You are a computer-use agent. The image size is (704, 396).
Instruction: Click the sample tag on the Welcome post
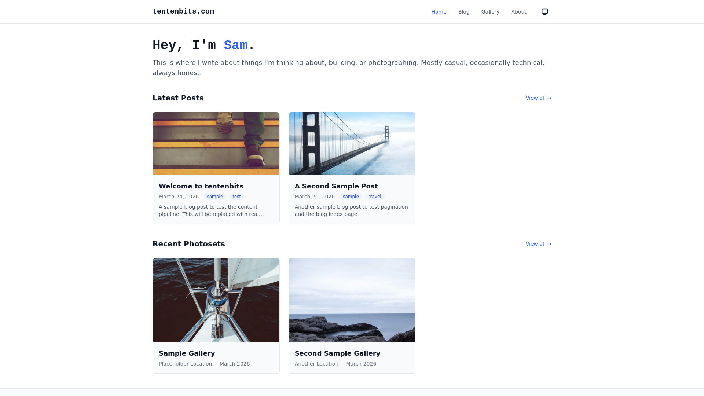[215, 197]
